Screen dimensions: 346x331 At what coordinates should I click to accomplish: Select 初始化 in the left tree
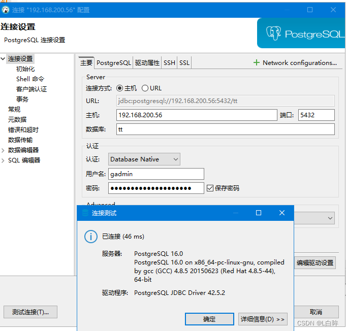coord(25,69)
